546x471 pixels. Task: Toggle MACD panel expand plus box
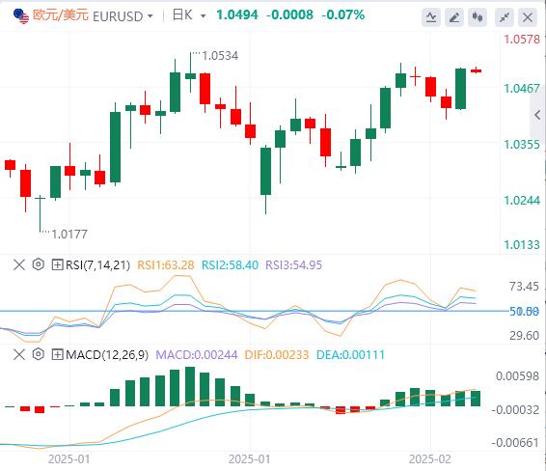click(57, 354)
